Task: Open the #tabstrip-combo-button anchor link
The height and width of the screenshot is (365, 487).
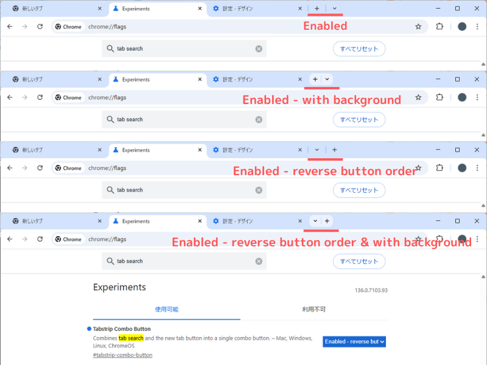Action: click(x=123, y=355)
